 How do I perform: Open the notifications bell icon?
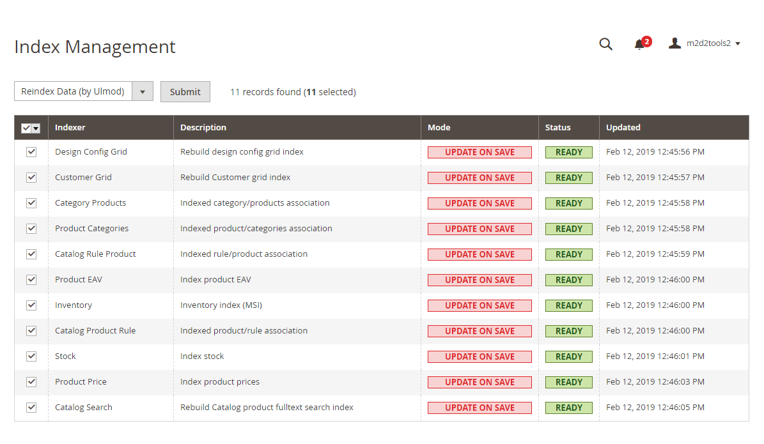tap(640, 45)
